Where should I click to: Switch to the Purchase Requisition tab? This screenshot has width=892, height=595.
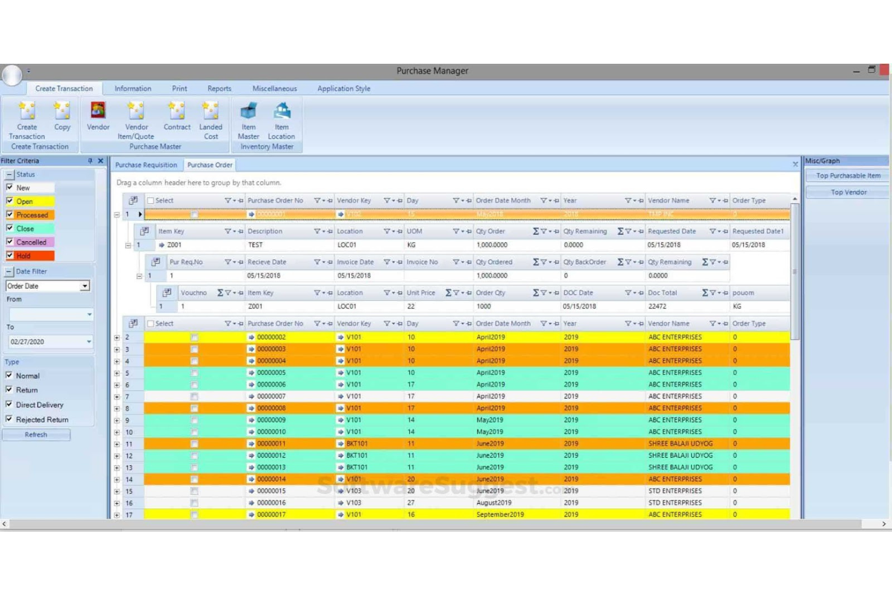tap(146, 165)
